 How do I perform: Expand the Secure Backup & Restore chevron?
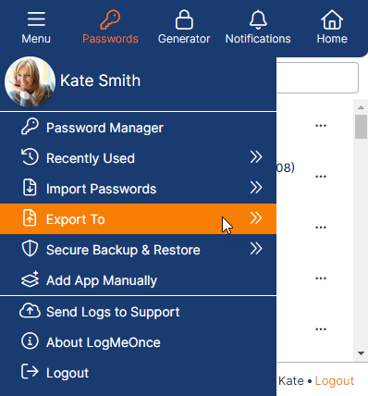click(256, 248)
